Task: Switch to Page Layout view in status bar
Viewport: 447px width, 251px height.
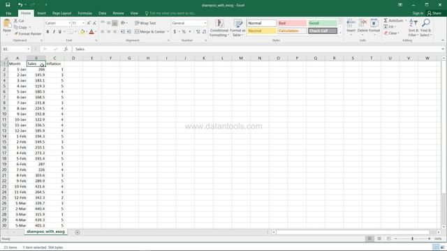Action: 379,238
